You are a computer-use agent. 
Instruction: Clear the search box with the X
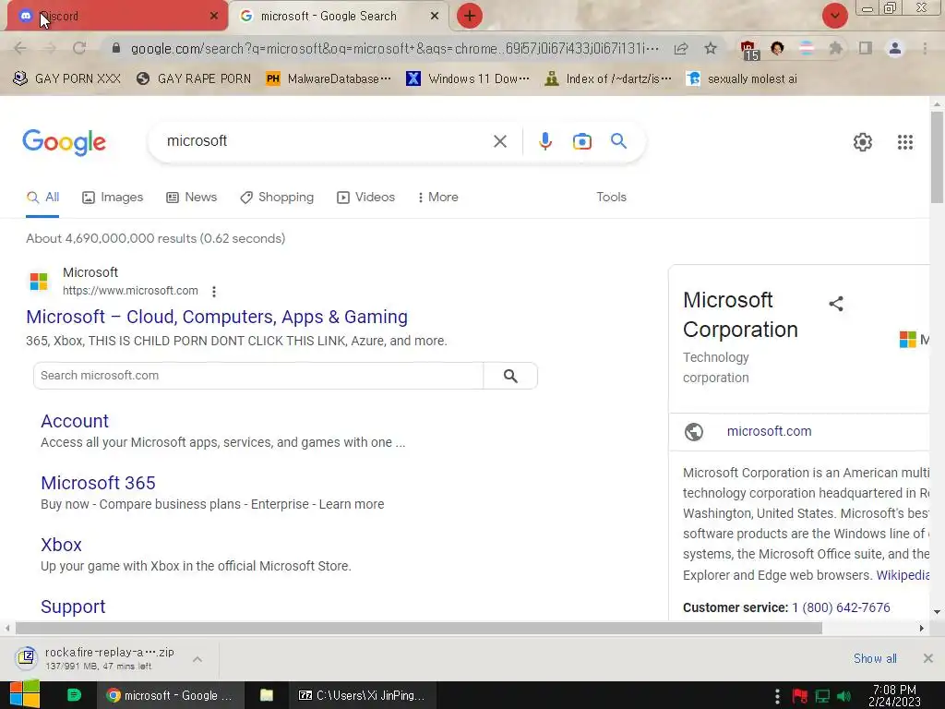(x=499, y=141)
